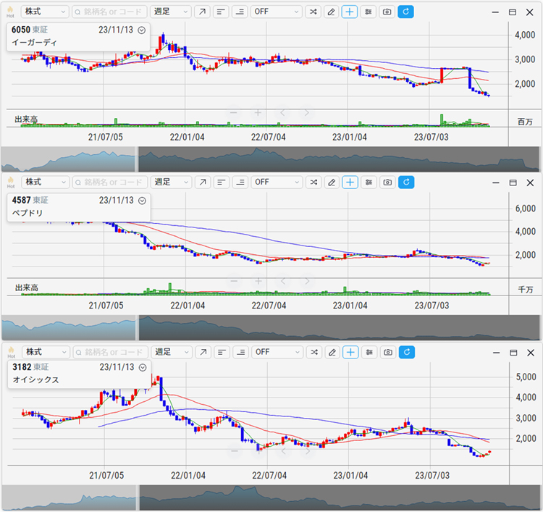Toggle the crosshair cursor in the オイシックス chart toolbar
Image resolution: width=543 pixels, height=512 pixels.
350,352
